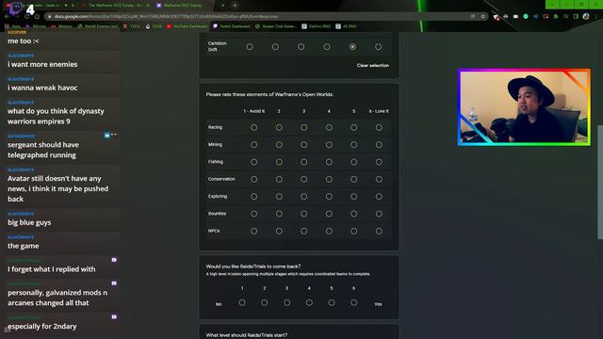Open the browser side panel icon
The width and height of the screenshot is (603, 339).
pos(576,17)
